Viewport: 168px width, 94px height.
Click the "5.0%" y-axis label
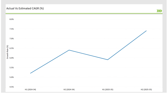click(x=12, y=77)
